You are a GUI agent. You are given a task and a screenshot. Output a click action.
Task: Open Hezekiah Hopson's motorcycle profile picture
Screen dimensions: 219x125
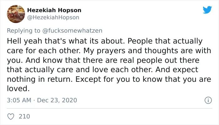pos(16,14)
